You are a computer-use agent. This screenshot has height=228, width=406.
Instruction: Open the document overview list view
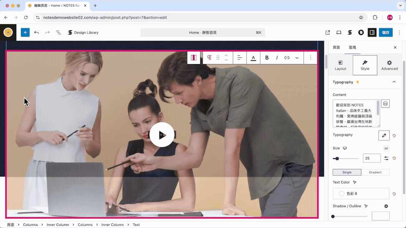58,32
